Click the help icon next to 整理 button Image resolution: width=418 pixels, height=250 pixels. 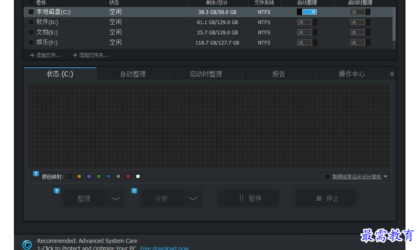point(57,191)
